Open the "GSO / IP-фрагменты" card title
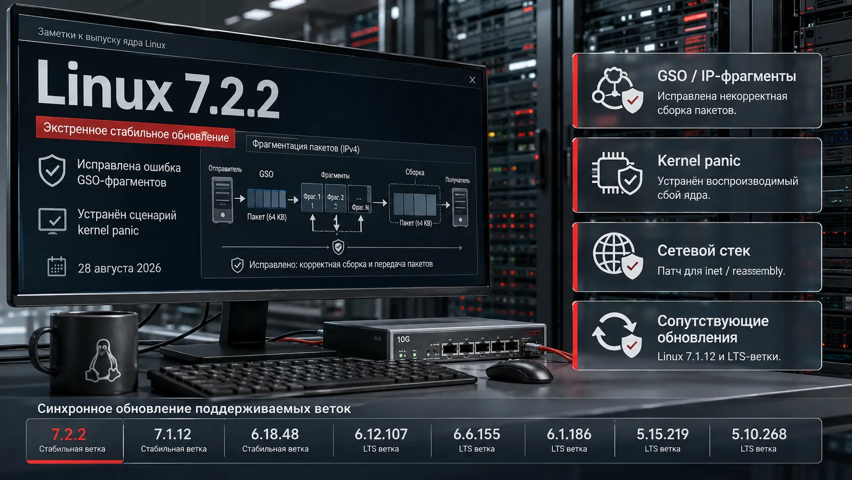This screenshot has width=852, height=480. tap(726, 76)
